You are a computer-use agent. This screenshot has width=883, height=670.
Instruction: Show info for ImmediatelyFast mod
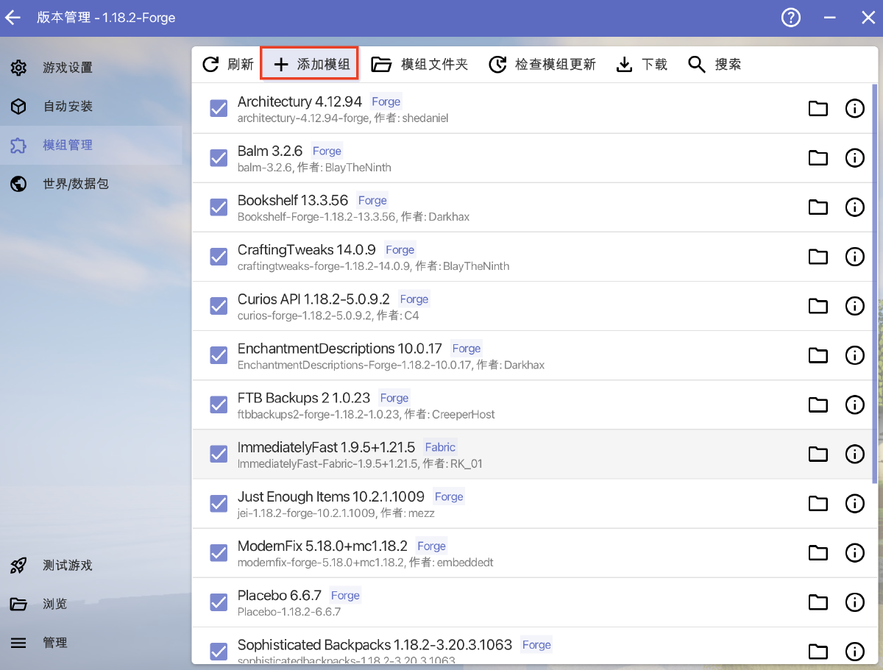854,455
